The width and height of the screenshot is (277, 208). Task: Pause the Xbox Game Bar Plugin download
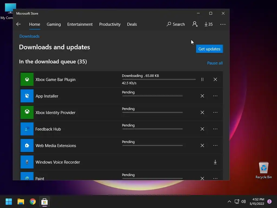click(x=202, y=79)
